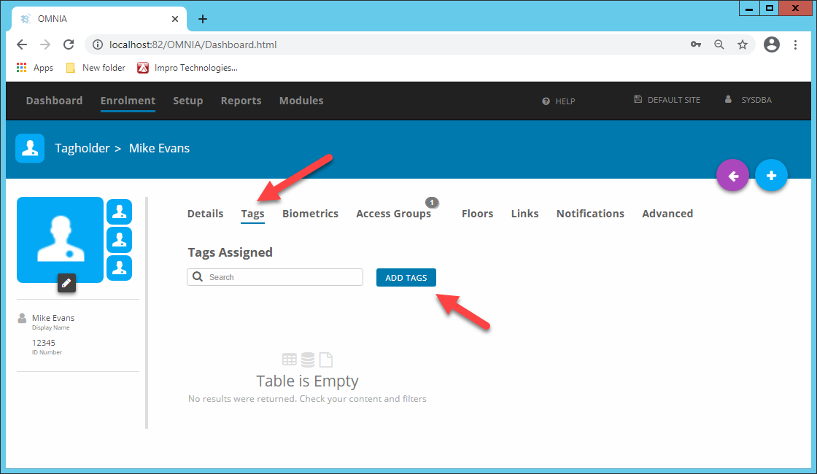Click the Tagholder header icon
Viewport: 817px width, 474px height.
(30, 149)
